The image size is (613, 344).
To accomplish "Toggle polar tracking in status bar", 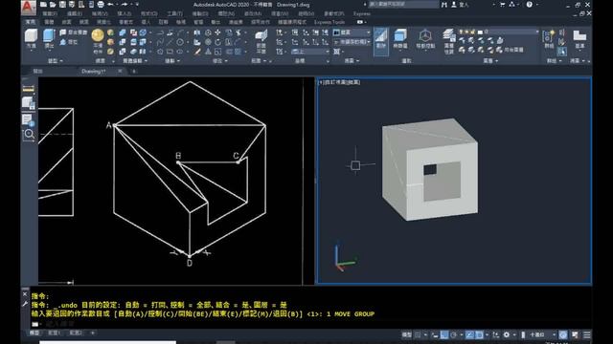I will (x=453, y=334).
